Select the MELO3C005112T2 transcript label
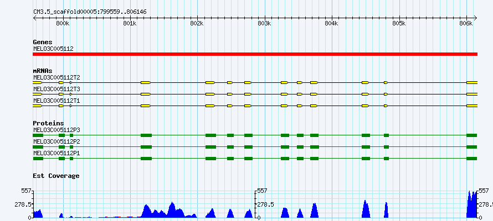Screen dimensions: 493x221 (x=57, y=77)
